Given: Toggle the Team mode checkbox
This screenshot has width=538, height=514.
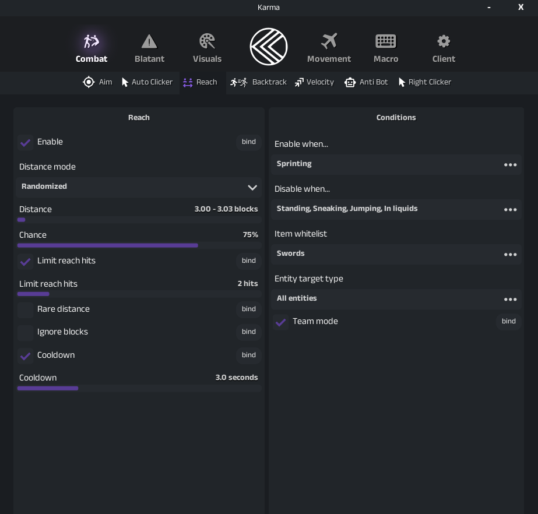Looking at the screenshot, I should click(281, 322).
